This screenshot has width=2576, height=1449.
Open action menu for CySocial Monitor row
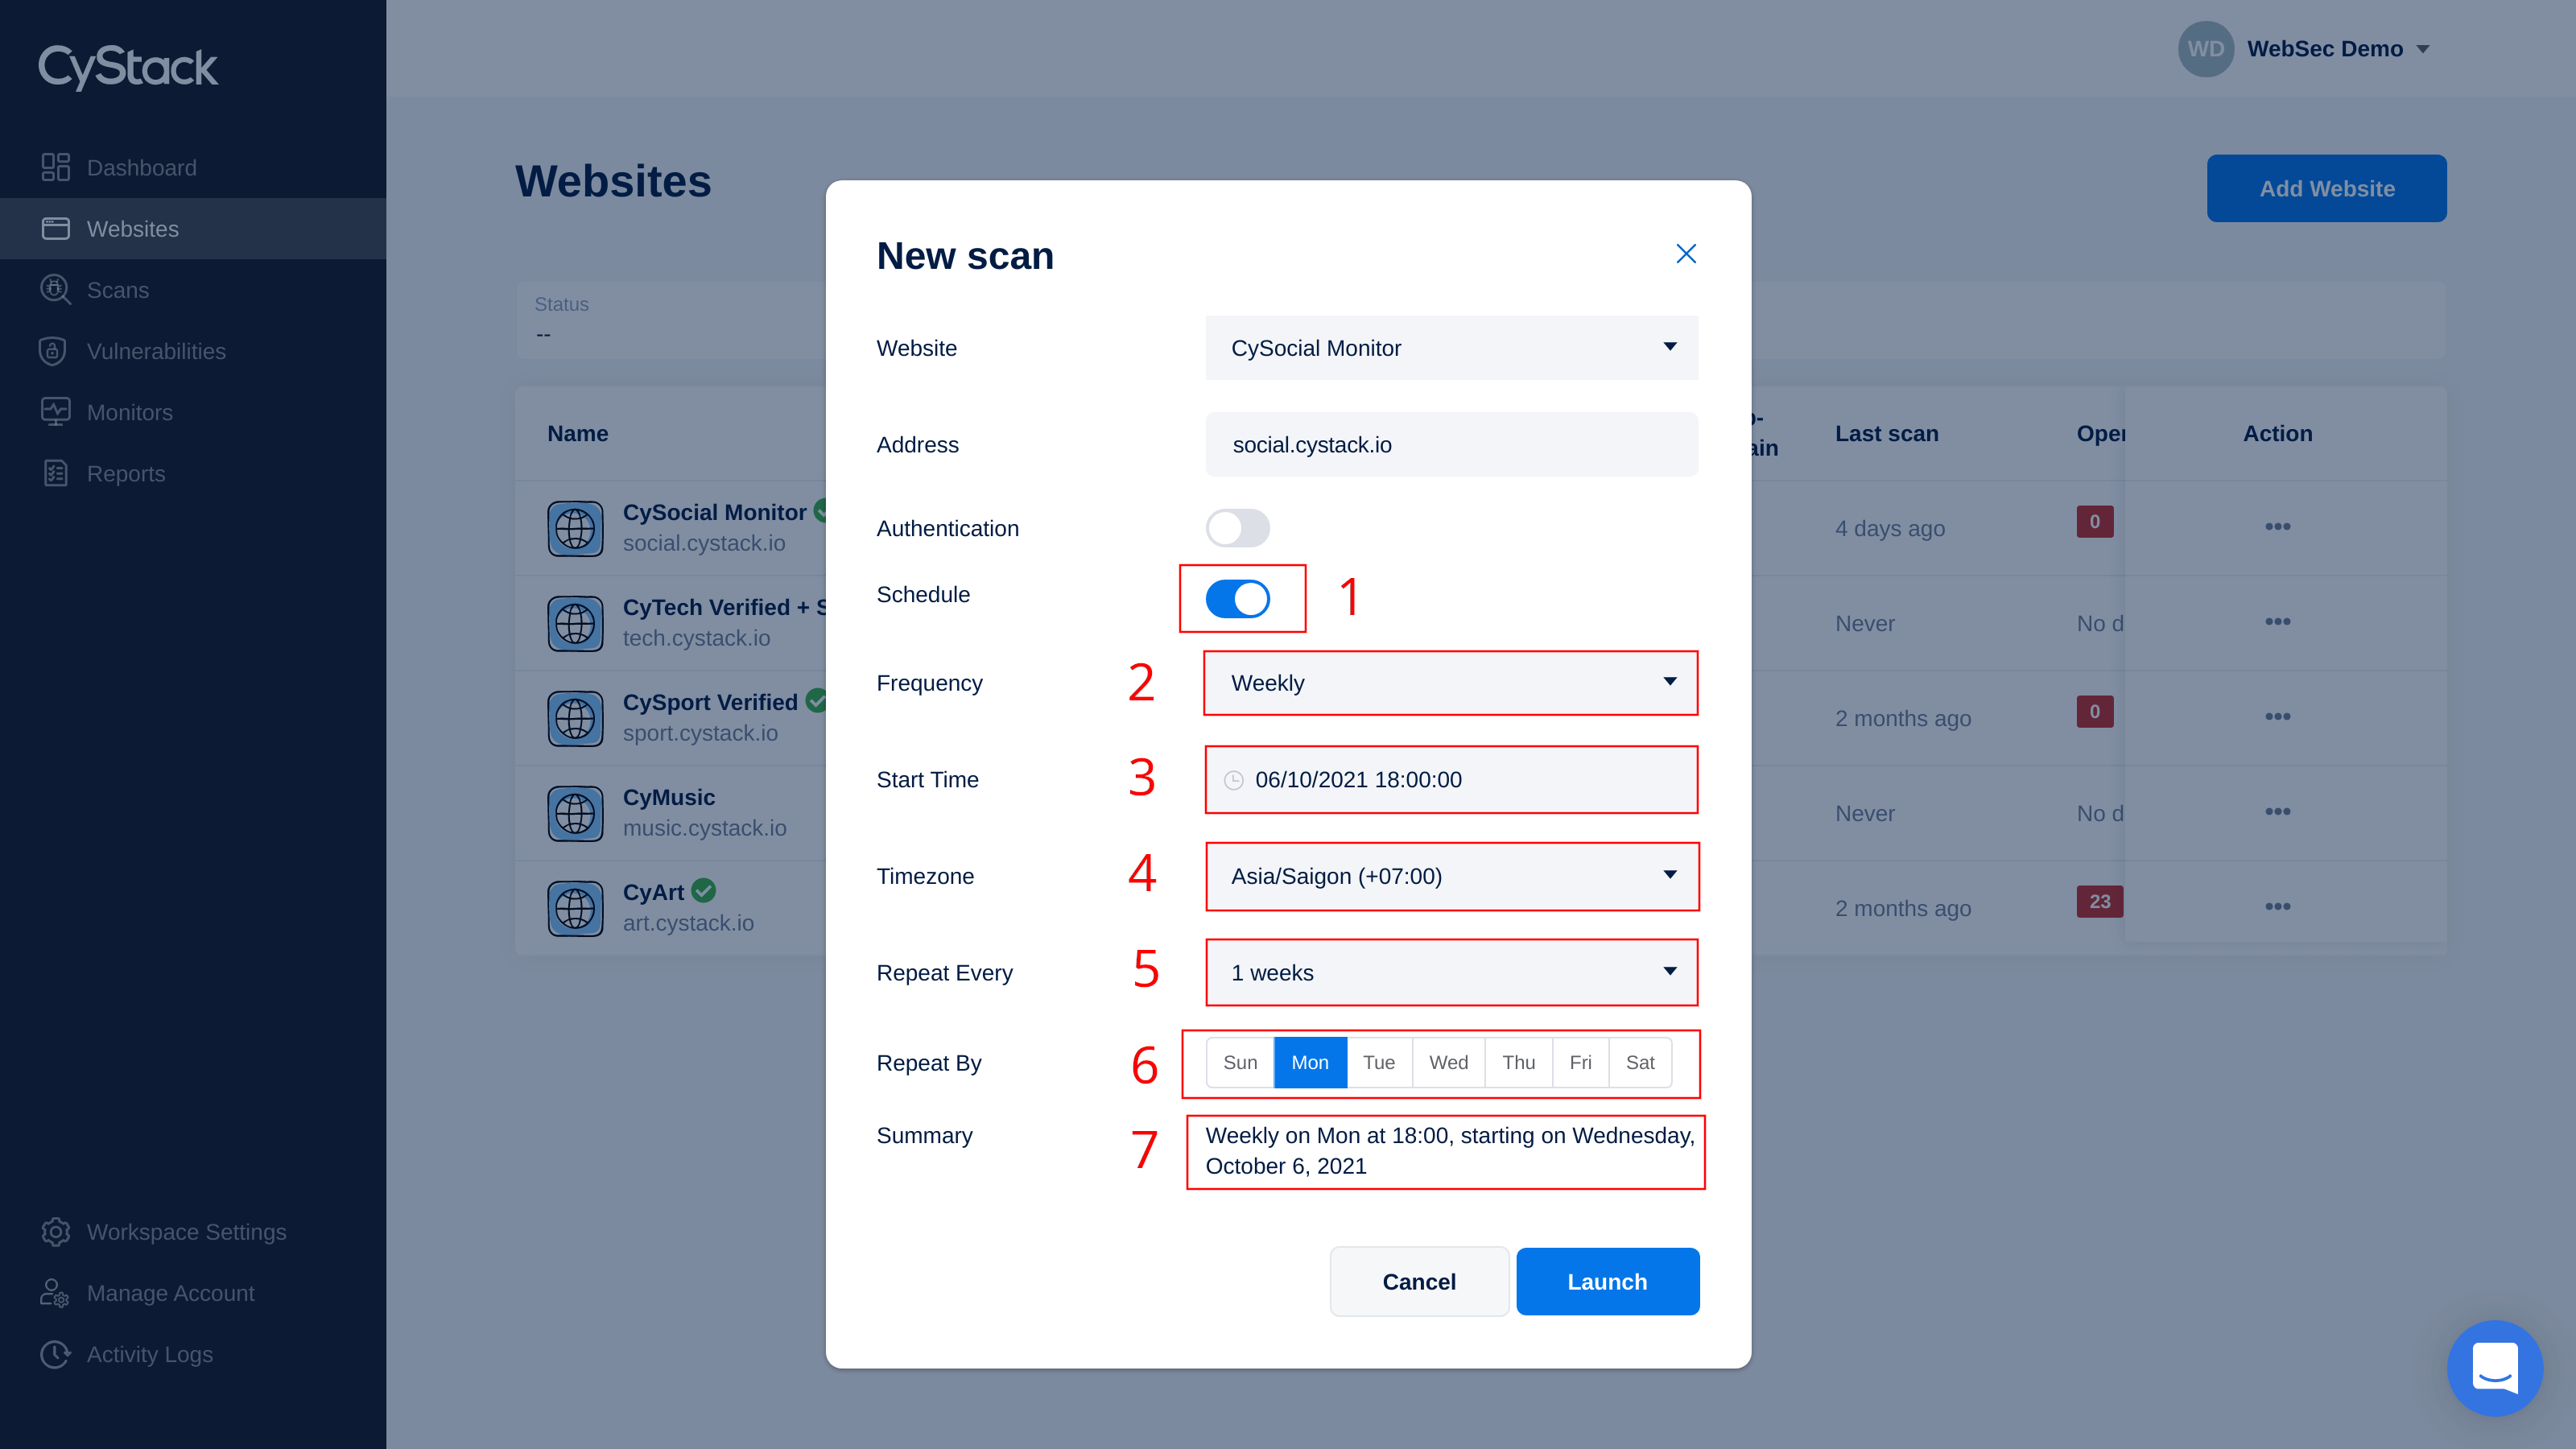tap(2278, 527)
